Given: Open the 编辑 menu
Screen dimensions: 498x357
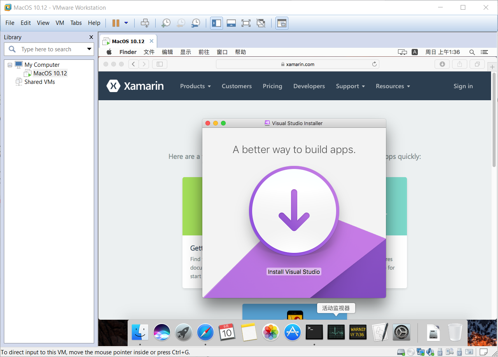Looking at the screenshot, I should (167, 52).
